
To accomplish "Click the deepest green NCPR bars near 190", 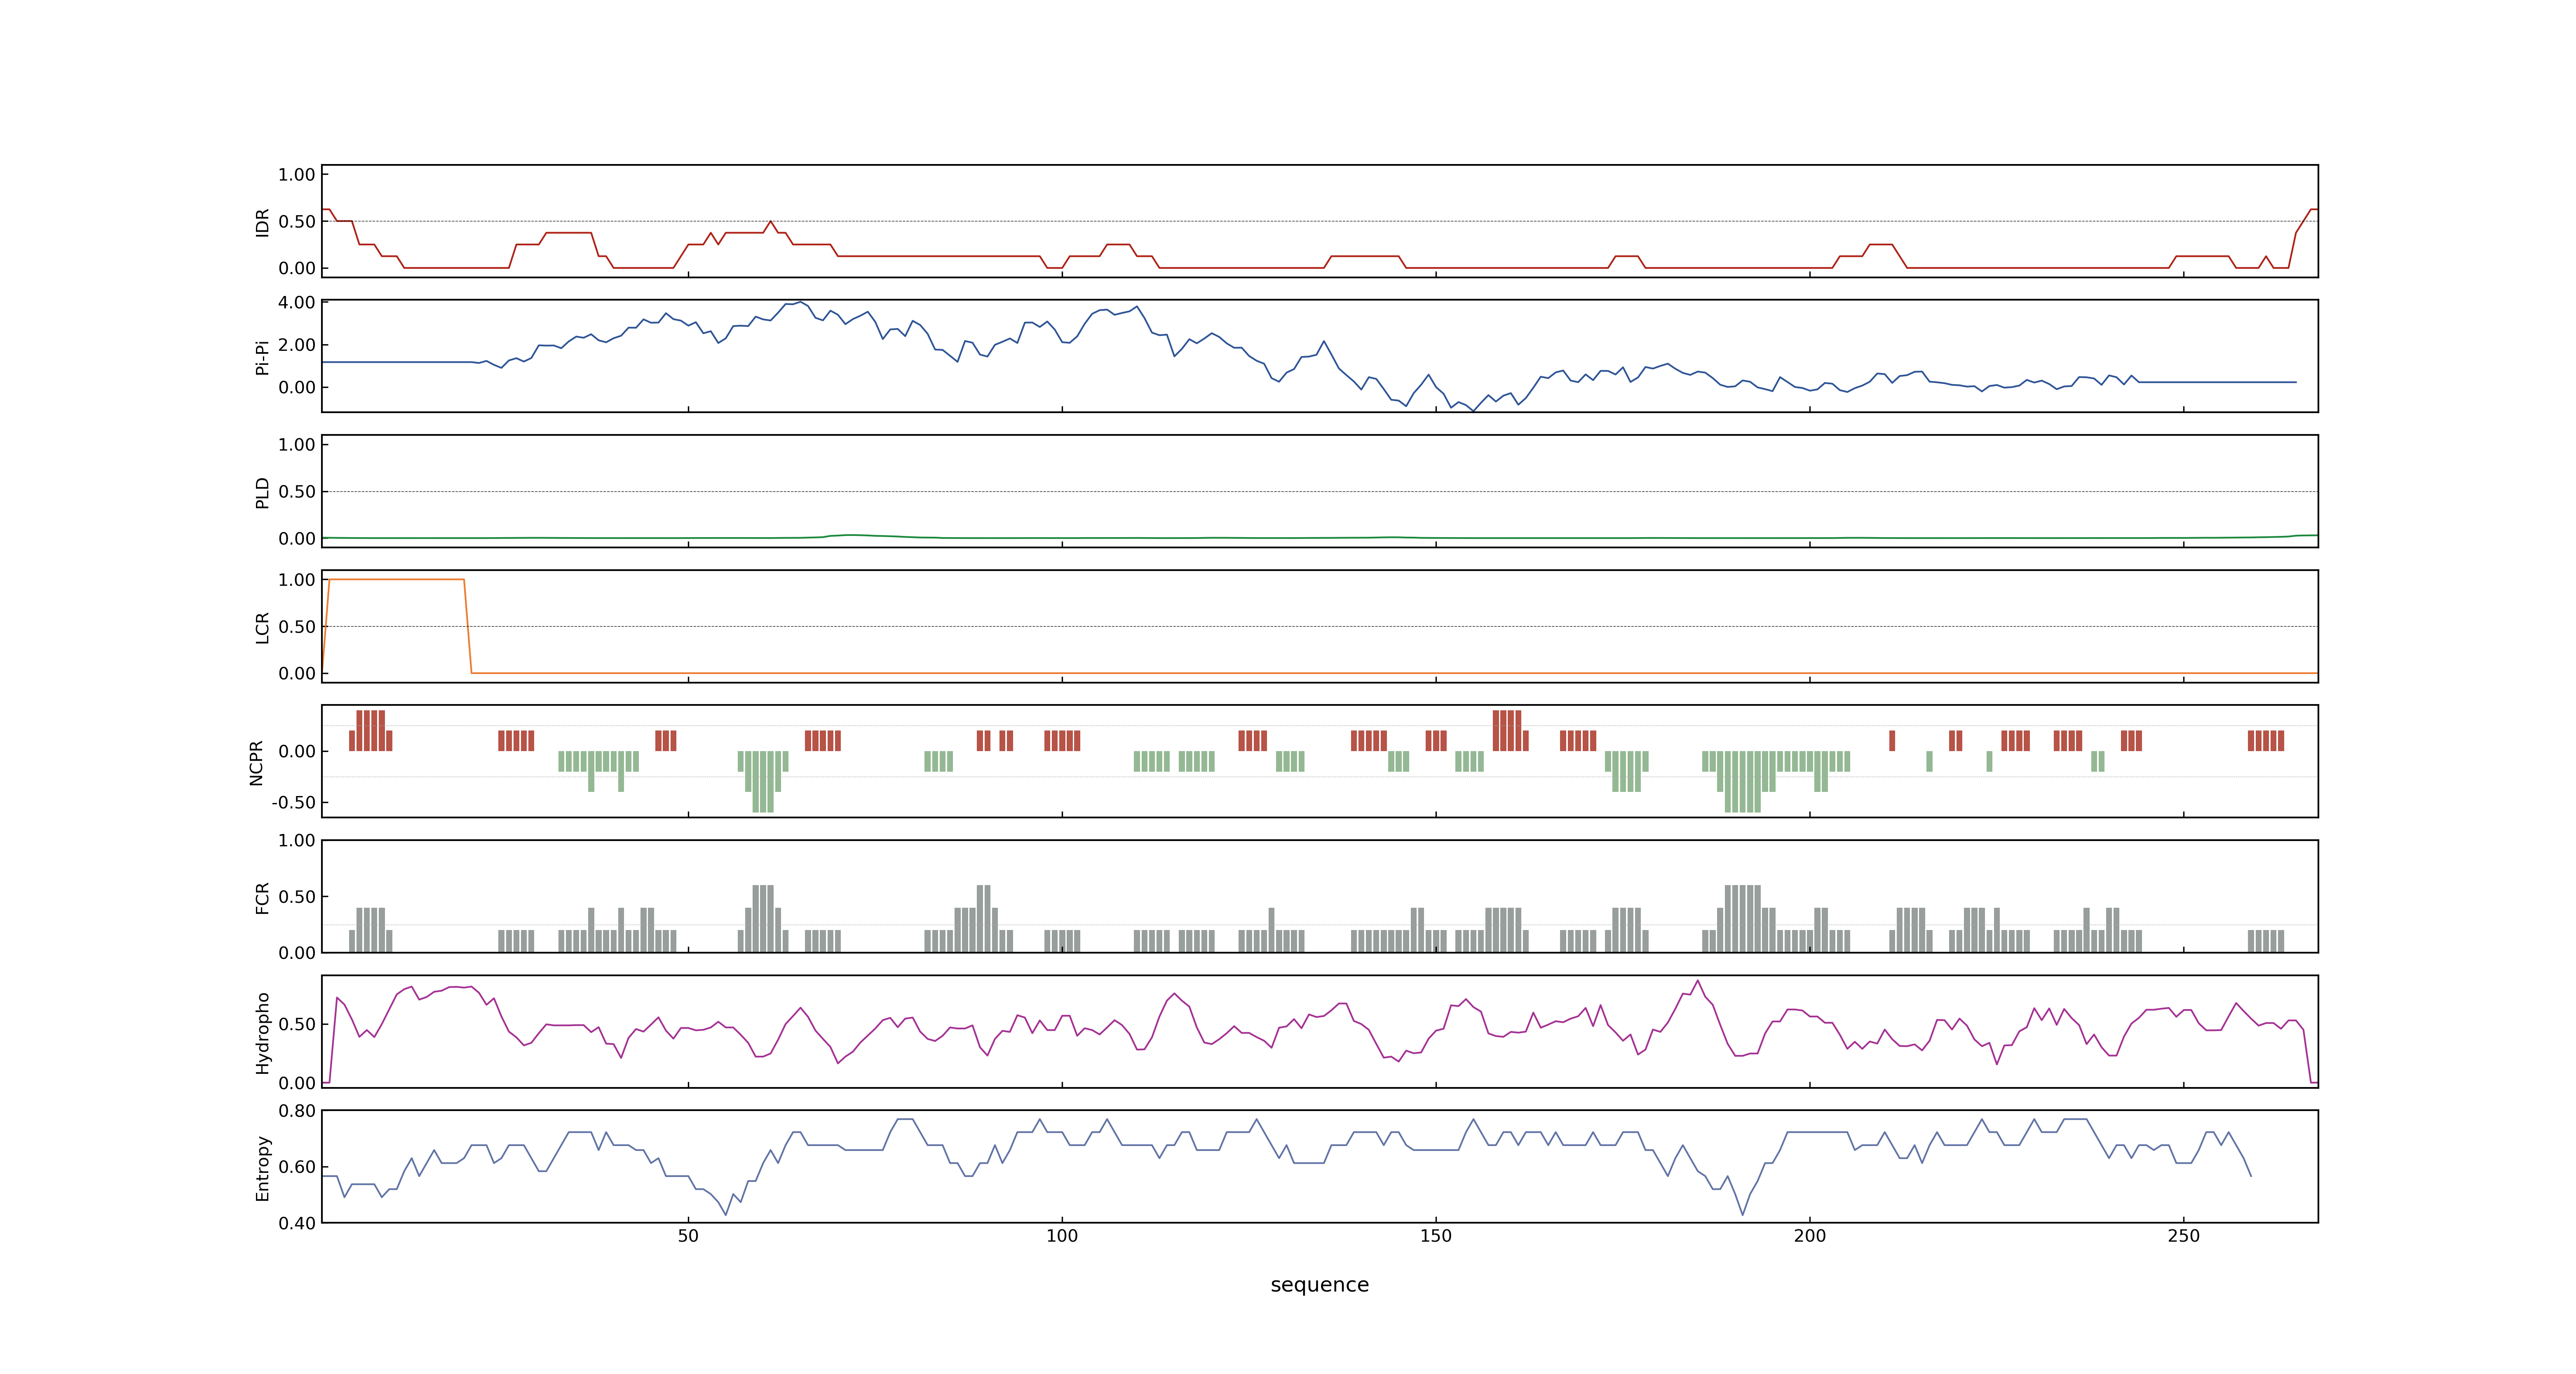I will tap(1742, 781).
